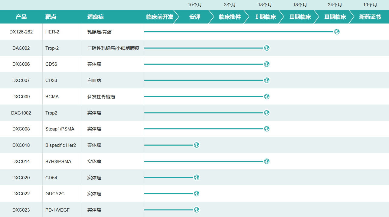Click the globe marker for DAC002
This screenshot has width=389, height=217.
[x=266, y=48]
